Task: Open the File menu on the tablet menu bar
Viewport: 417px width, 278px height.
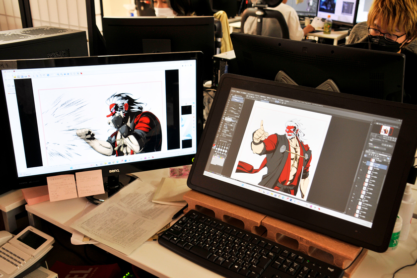Action: pyautogui.click(x=234, y=91)
